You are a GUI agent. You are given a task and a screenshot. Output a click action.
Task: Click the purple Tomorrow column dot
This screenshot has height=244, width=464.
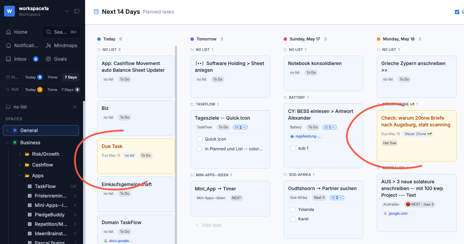(192, 39)
